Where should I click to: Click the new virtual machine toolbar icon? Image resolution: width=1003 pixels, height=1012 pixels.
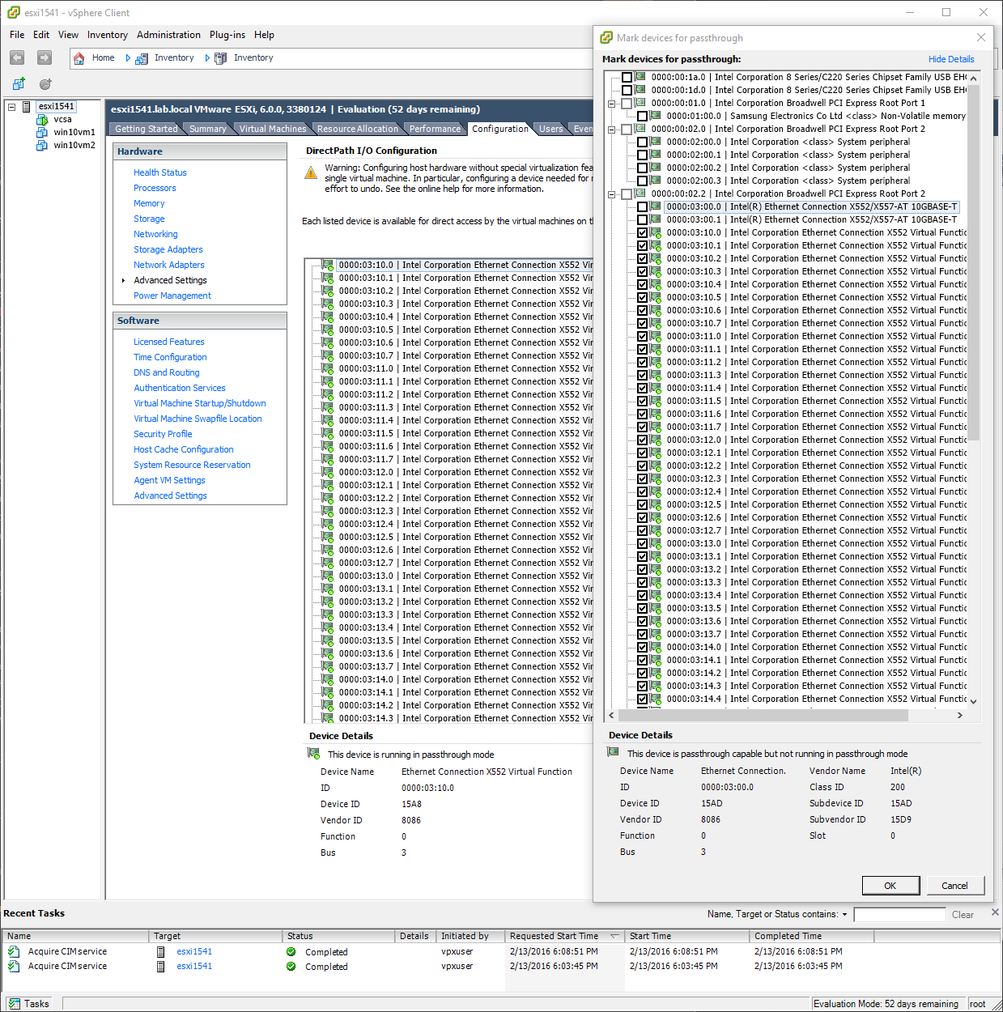pyautogui.click(x=19, y=83)
